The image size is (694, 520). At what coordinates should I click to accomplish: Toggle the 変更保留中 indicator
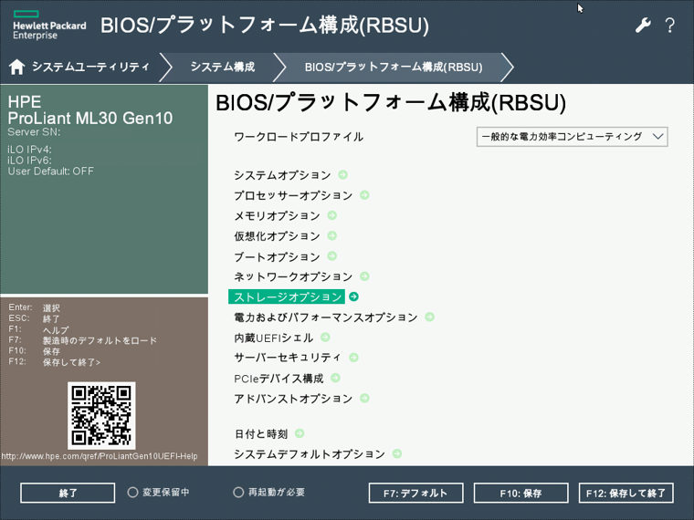(x=132, y=492)
